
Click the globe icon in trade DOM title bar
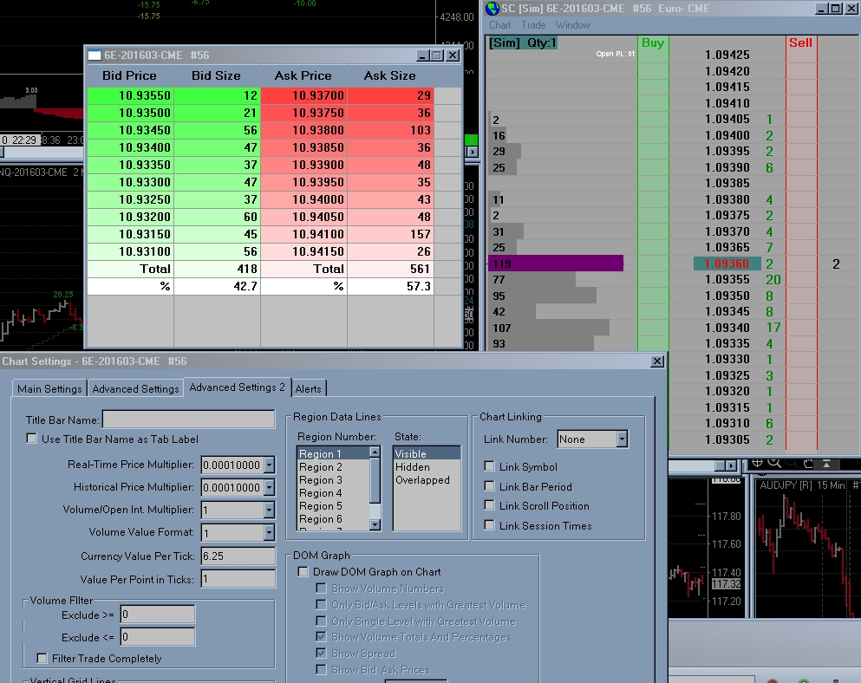(x=492, y=8)
